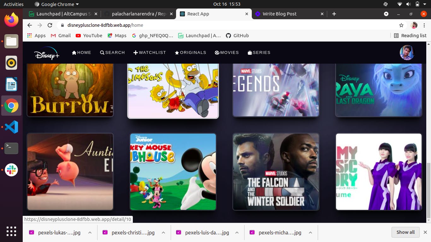Screen dimensions: 431x242
Task: Show Applications grid in dock
Action: [11, 231]
